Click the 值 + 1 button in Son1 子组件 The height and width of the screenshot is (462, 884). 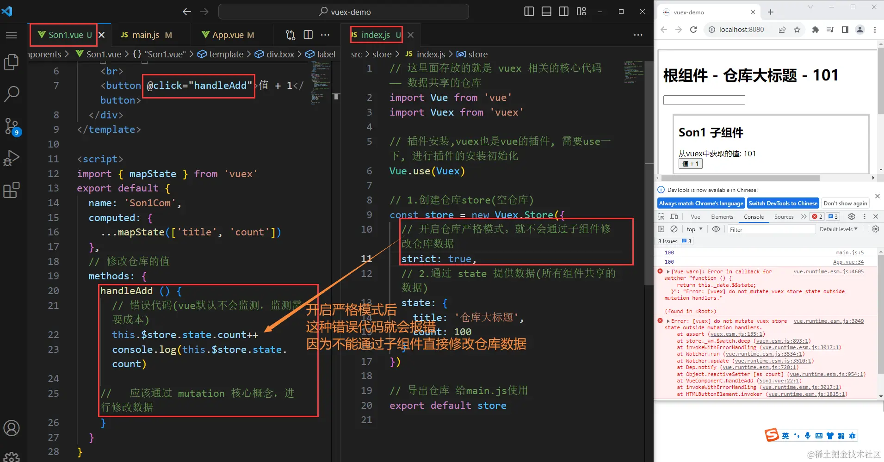(x=691, y=164)
